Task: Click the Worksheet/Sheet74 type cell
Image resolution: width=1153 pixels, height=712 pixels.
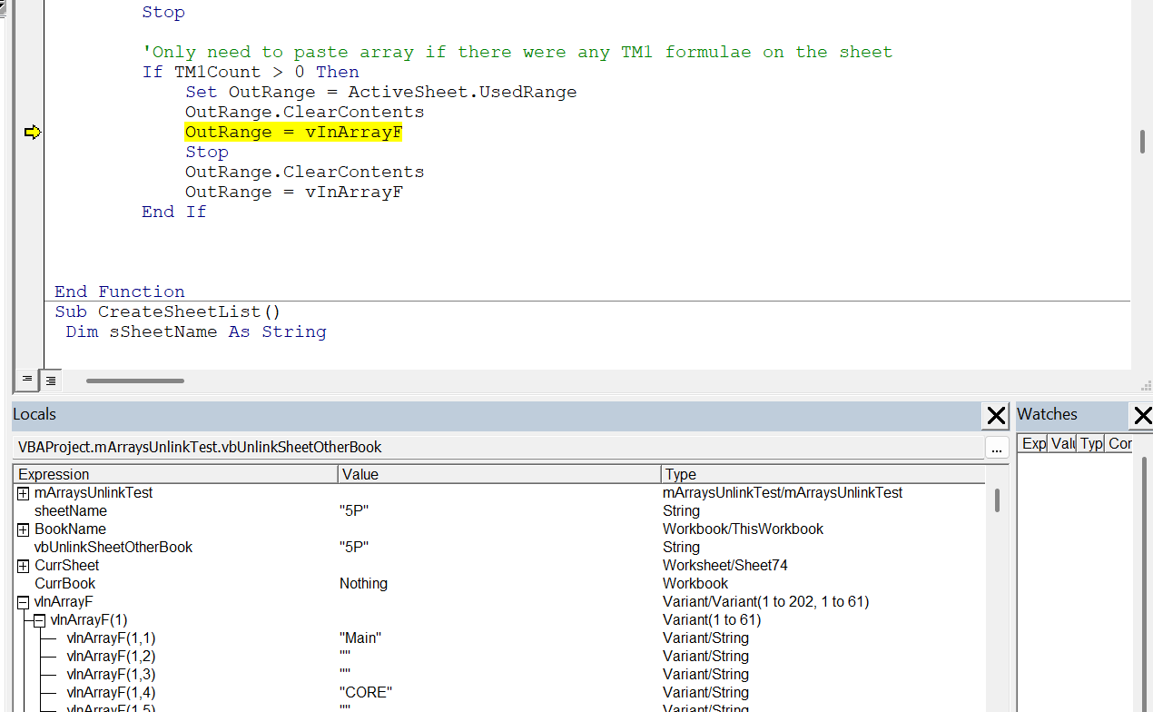Action: 725,566
